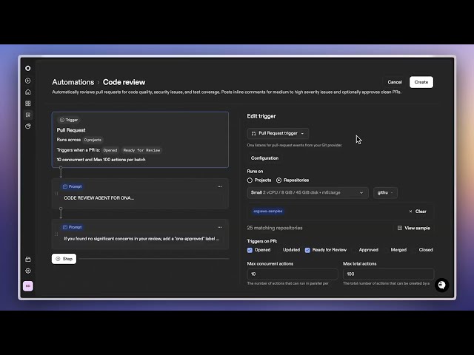Viewport: 474px width, 355px height.
Task: Open the github provider dropdown
Action: click(x=385, y=192)
